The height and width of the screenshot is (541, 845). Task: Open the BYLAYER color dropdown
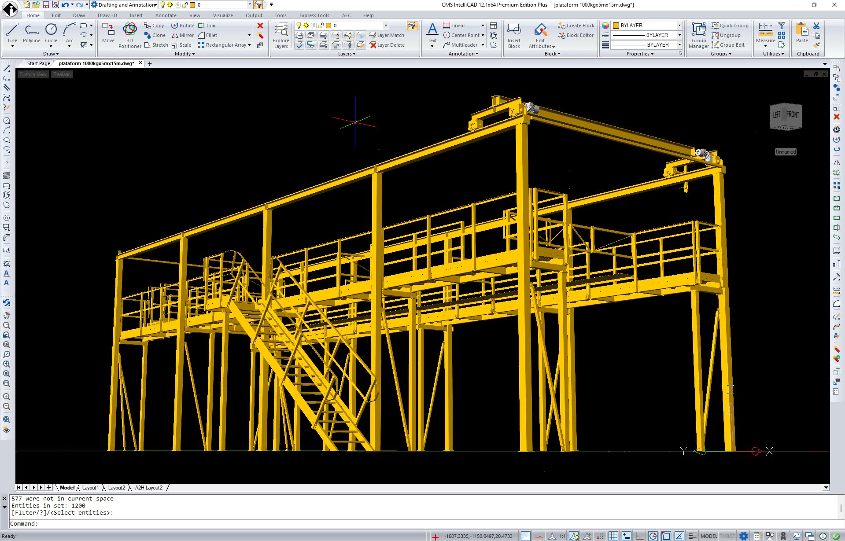tap(679, 26)
